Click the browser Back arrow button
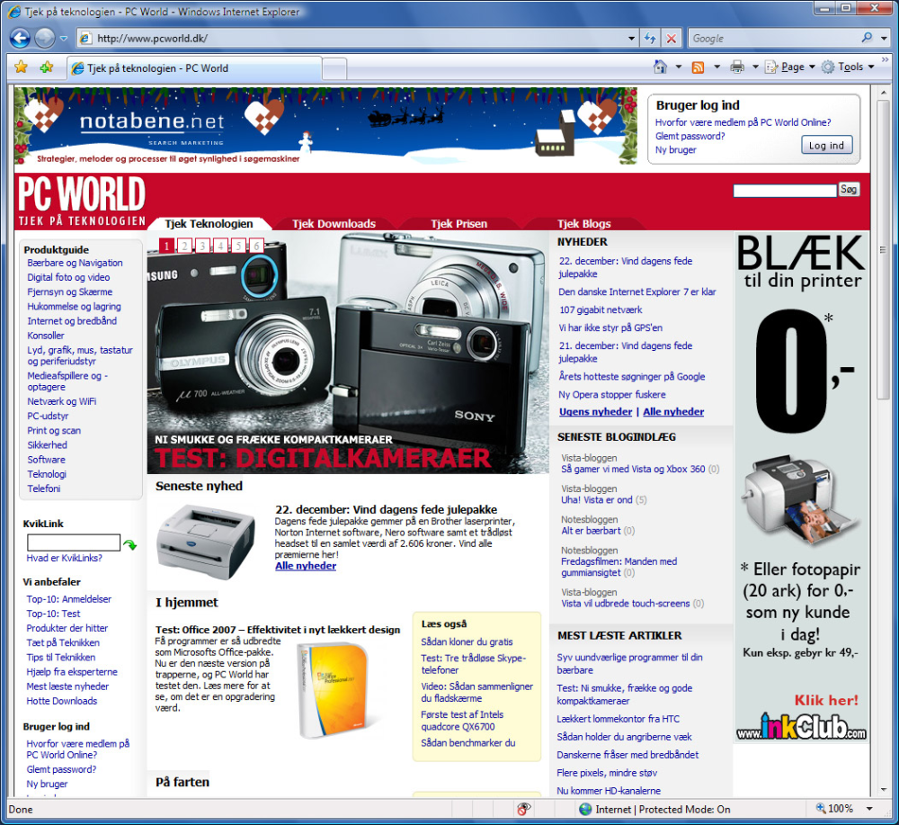Screen dimensions: 899x825 coord(20,39)
